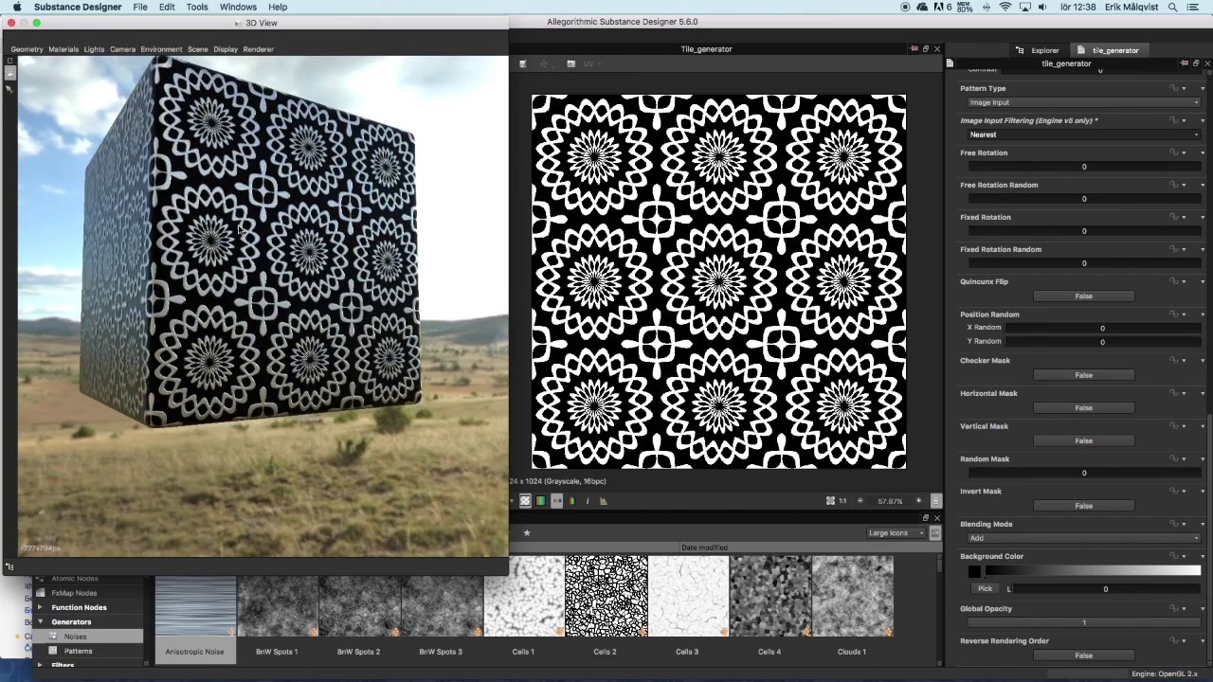
Task: Open the histogram icon in the 2D toolbar
Action: click(x=603, y=500)
